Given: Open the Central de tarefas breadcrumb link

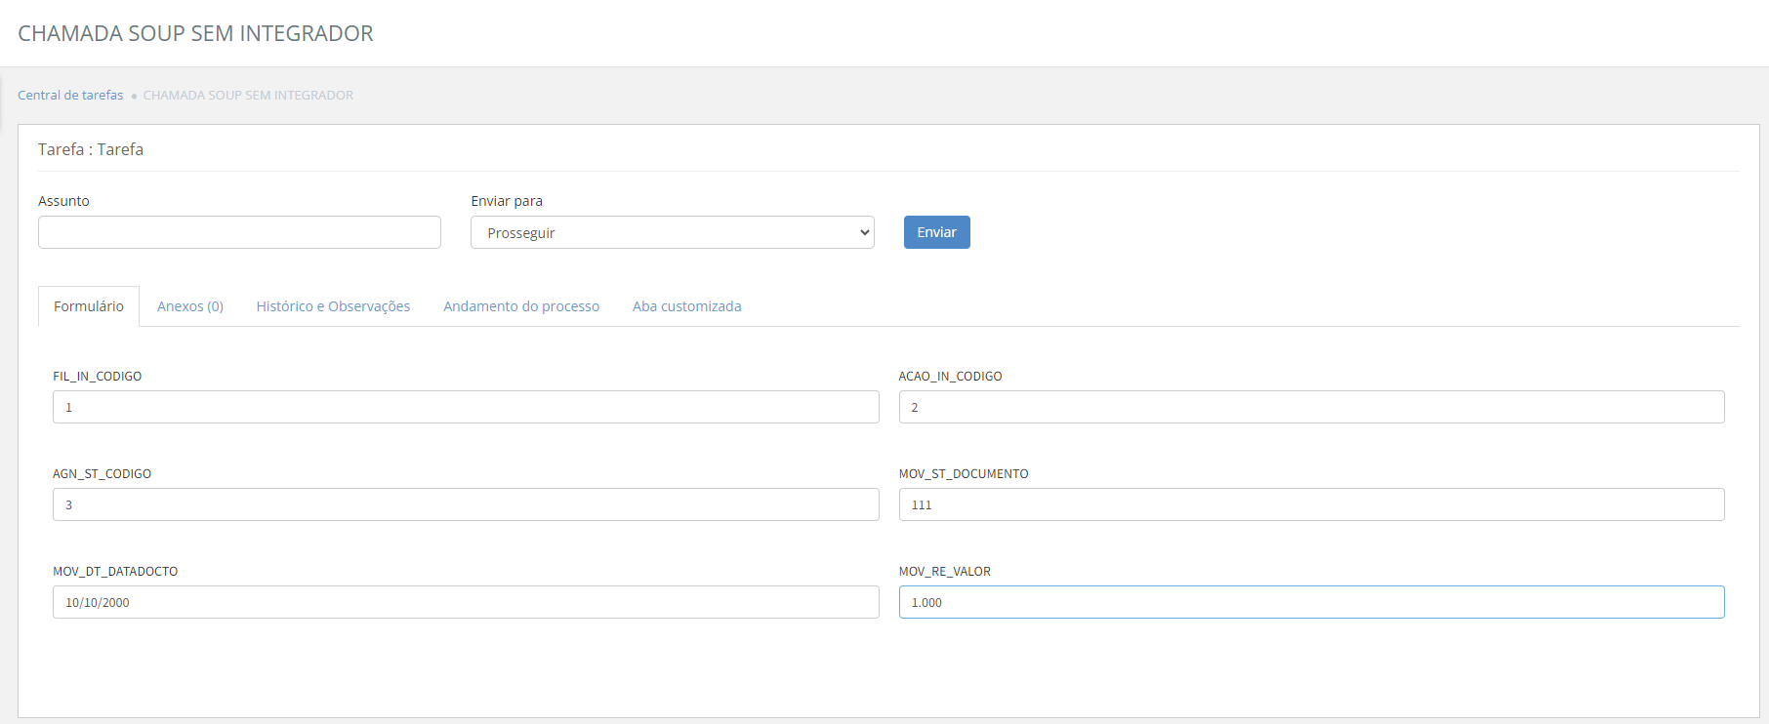Looking at the screenshot, I should point(70,95).
